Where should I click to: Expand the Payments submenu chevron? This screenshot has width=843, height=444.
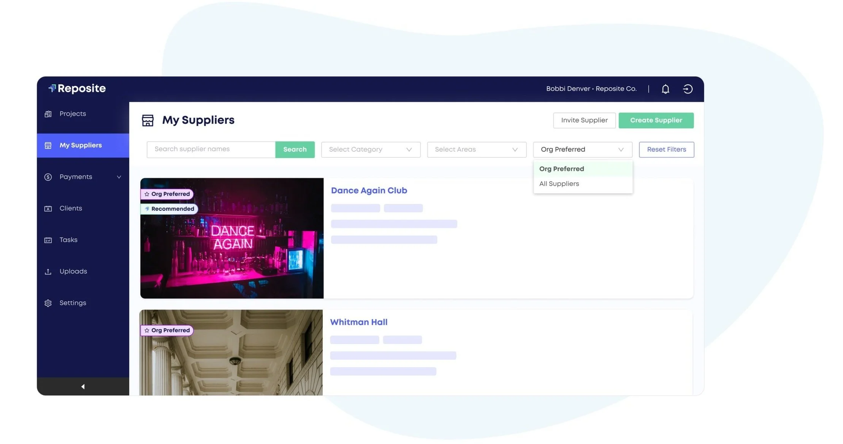tap(119, 177)
